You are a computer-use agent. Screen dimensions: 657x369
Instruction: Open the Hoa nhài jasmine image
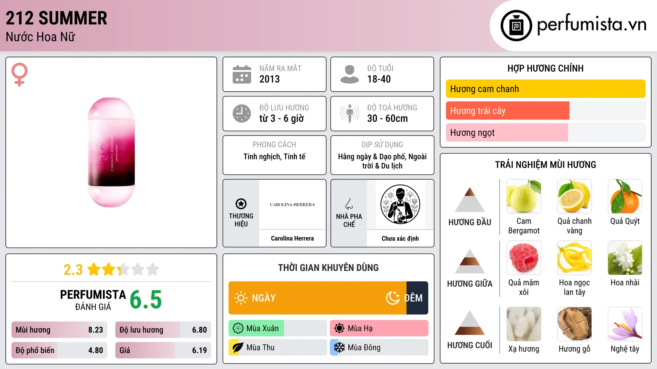(x=625, y=258)
